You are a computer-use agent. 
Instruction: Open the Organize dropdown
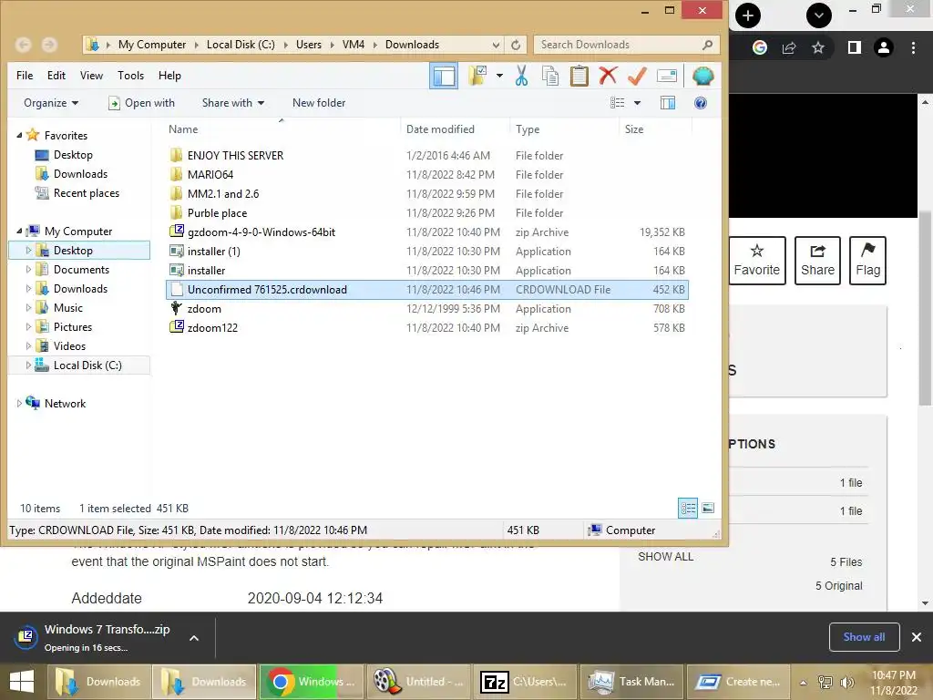[x=51, y=103]
